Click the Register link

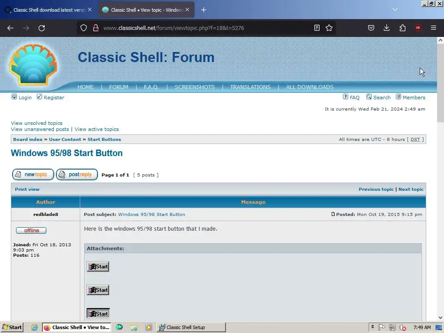point(54,98)
